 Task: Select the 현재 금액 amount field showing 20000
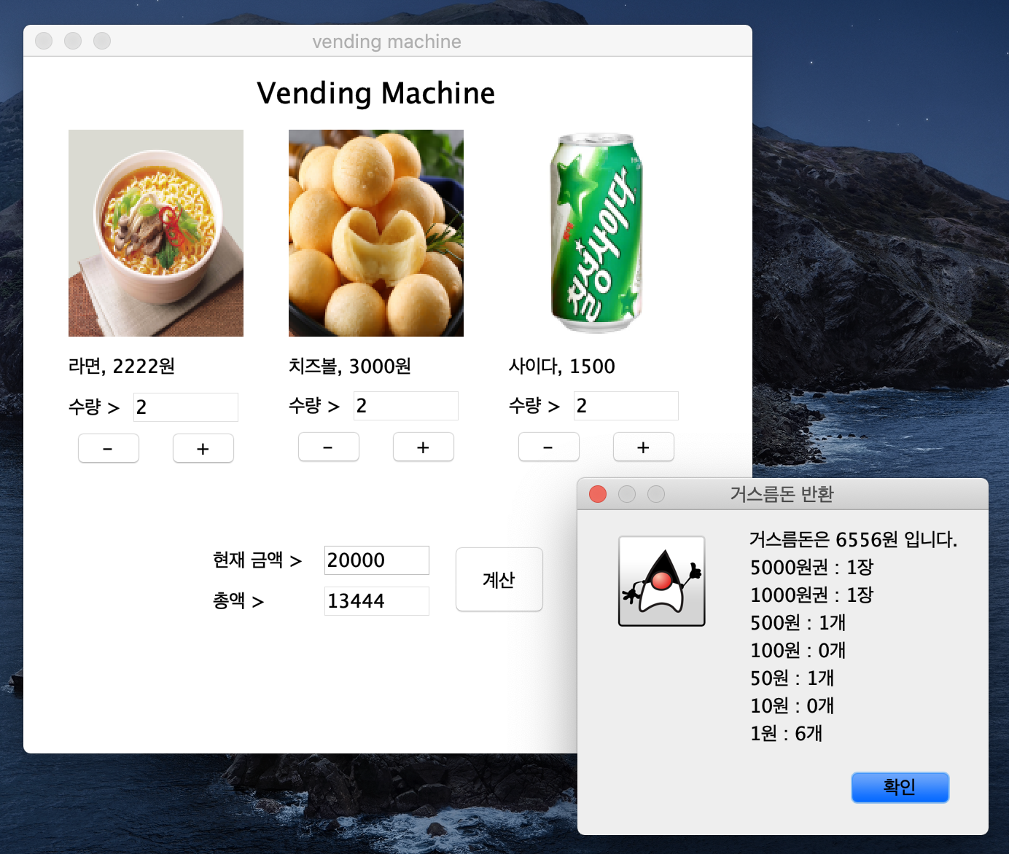click(376, 560)
